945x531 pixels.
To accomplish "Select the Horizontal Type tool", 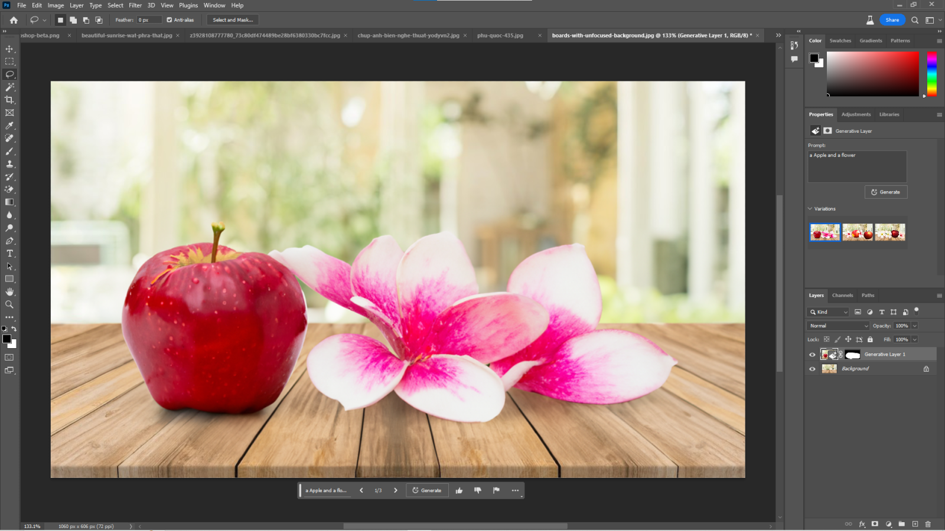I will click(x=9, y=254).
